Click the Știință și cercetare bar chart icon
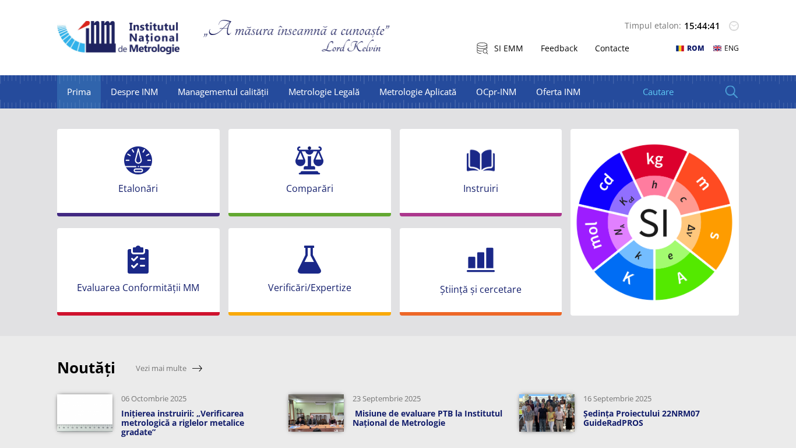Viewport: 796px width, 448px height. (x=481, y=260)
